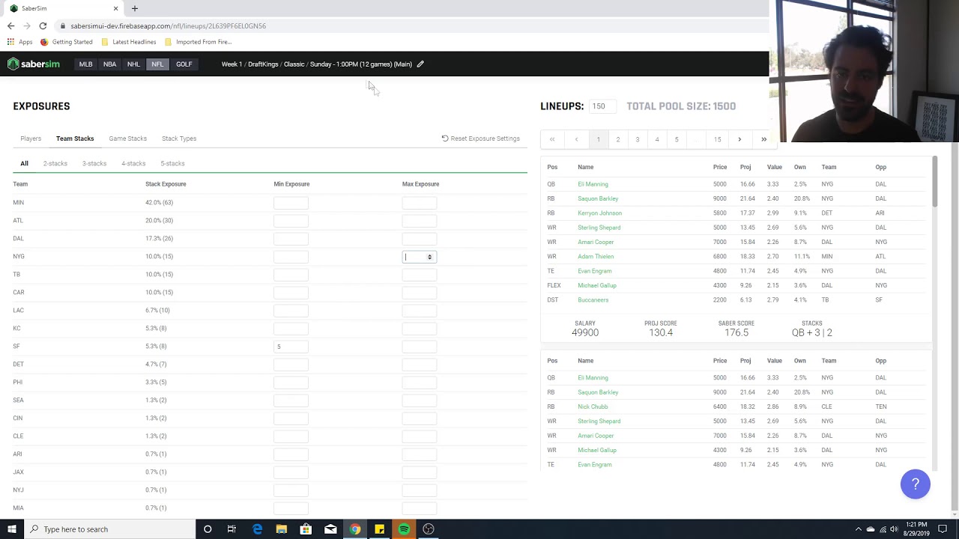
Task: Open Adam Thielen player link
Action: click(596, 257)
